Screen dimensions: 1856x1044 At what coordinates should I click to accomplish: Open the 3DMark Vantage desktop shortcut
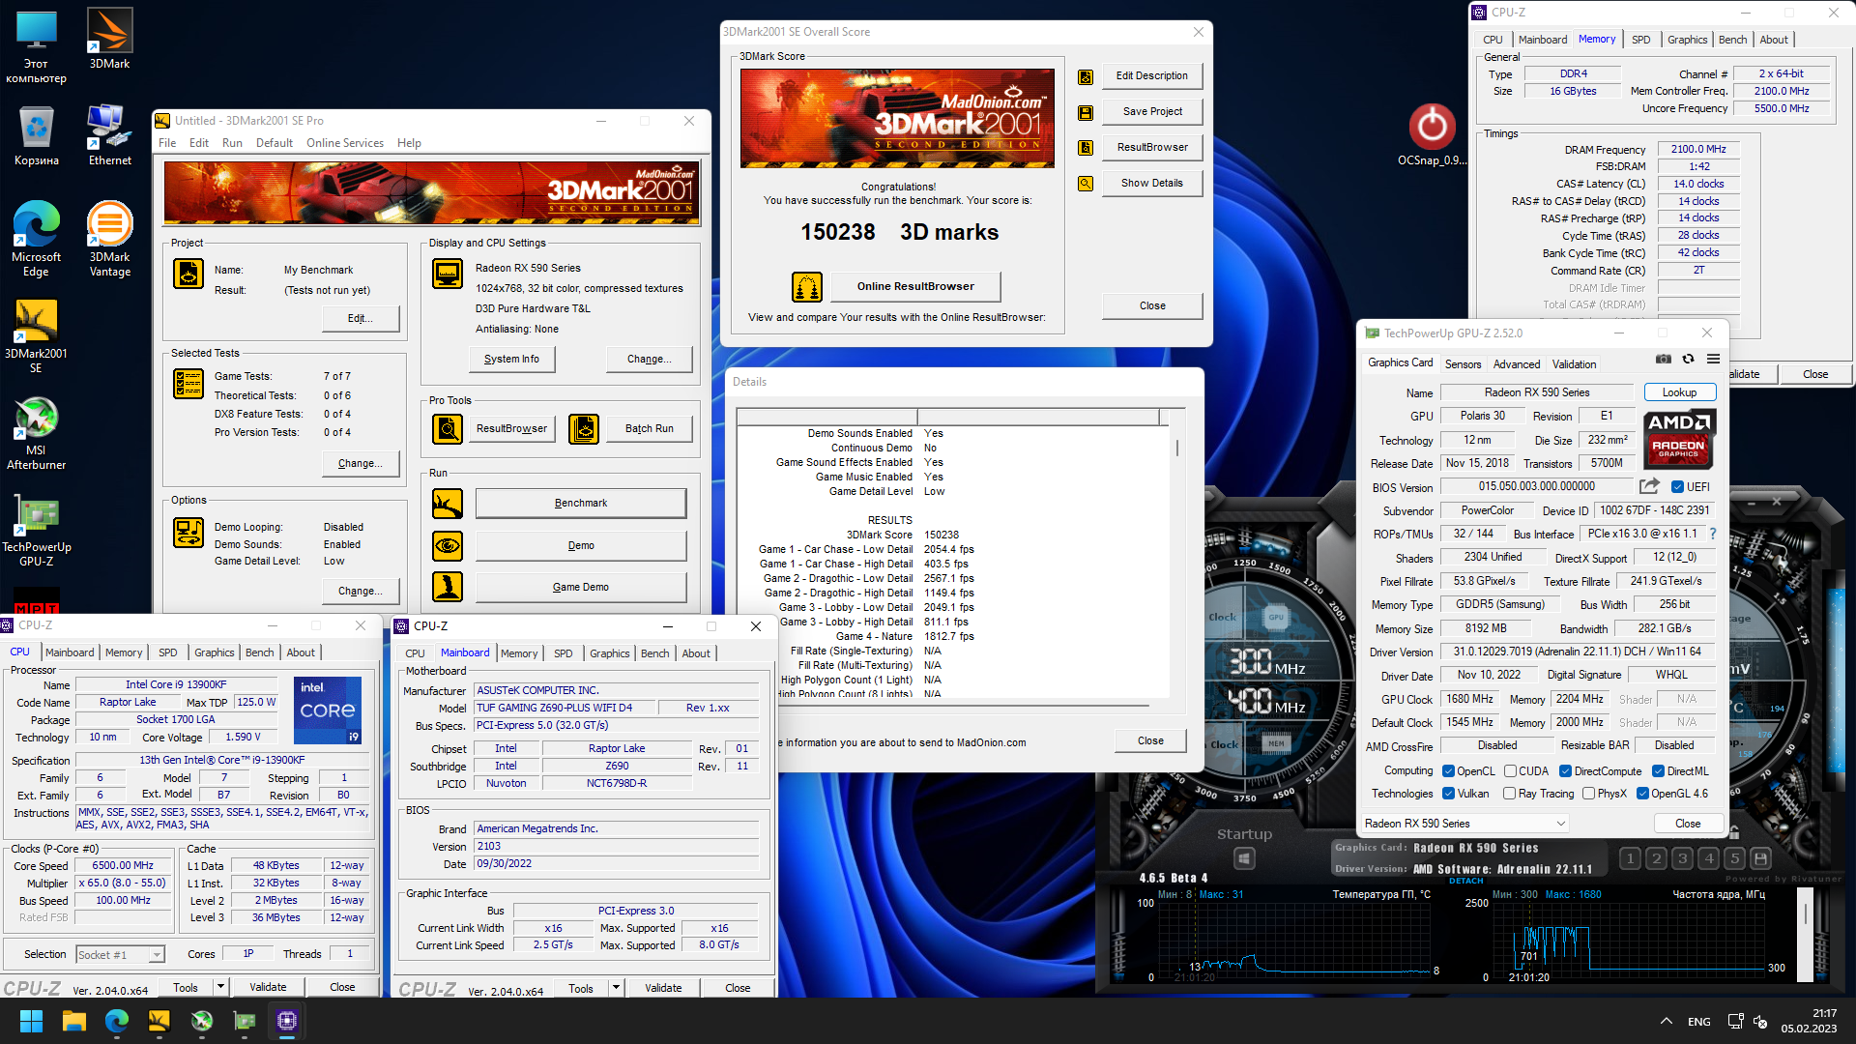coord(110,238)
